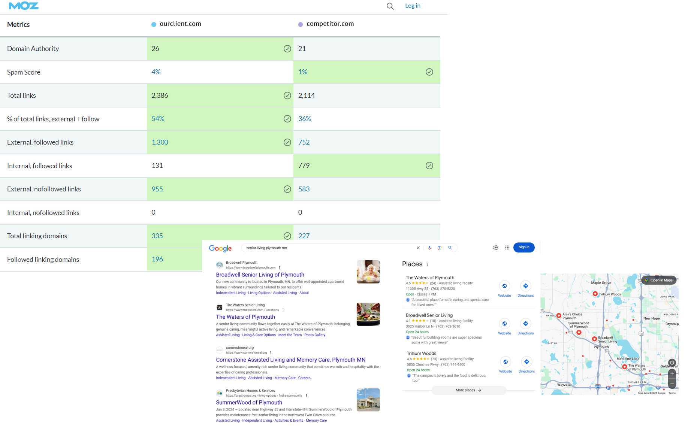Image resolution: width=685 pixels, height=430 pixels.
Task: Open the map Terms link
Action: (x=672, y=393)
